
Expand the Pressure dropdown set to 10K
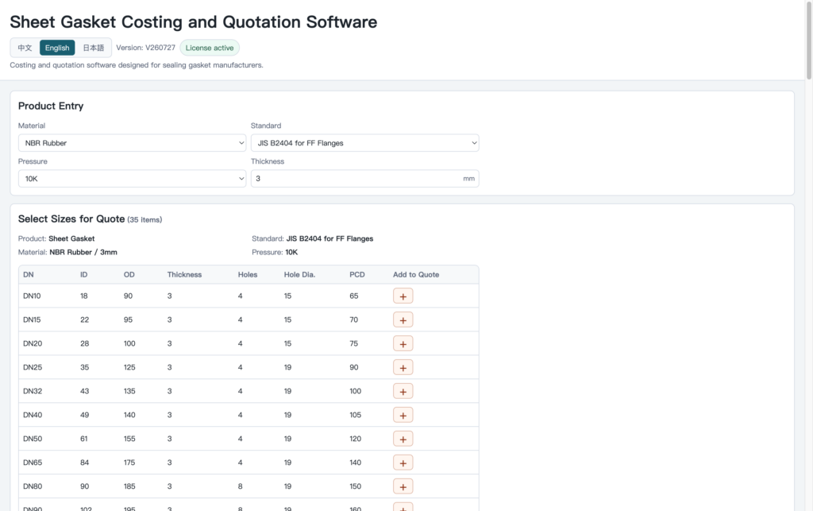click(x=133, y=179)
